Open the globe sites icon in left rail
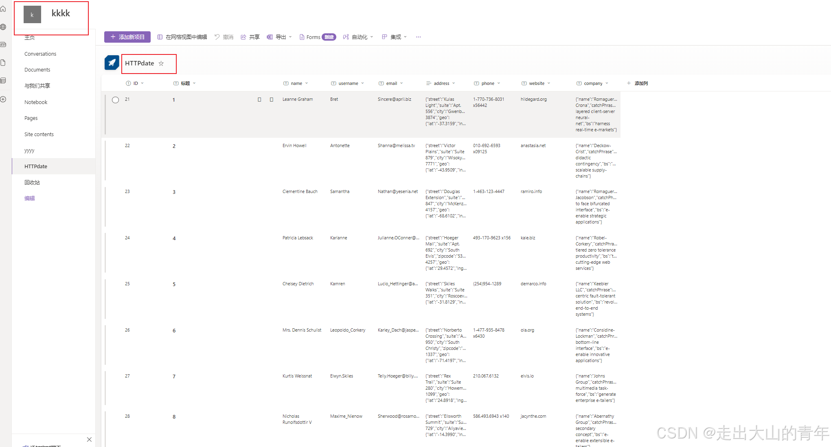Screen dimensions: 831x447 coord(3,27)
